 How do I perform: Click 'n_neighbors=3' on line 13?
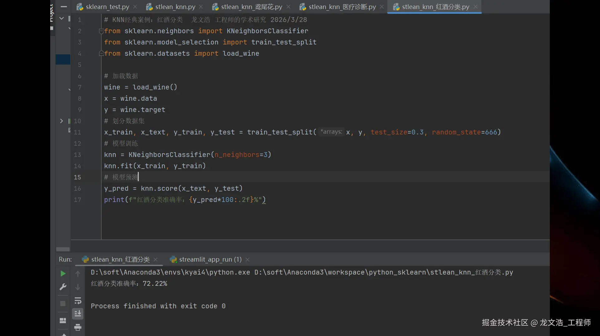point(241,154)
